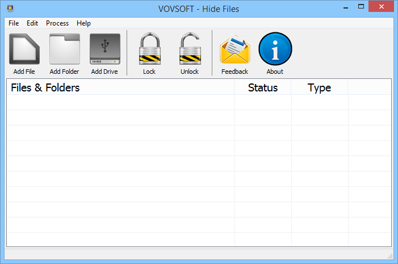The width and height of the screenshot is (398, 264).
Task: Click the Add Drive USB icon
Action: (105, 49)
